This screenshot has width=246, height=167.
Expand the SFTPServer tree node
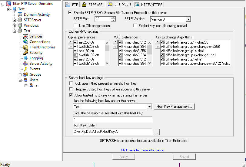[x=15, y=20]
